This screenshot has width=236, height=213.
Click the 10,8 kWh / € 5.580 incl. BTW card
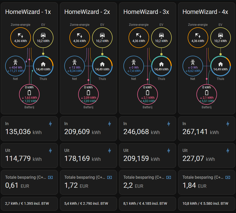pos(206,204)
